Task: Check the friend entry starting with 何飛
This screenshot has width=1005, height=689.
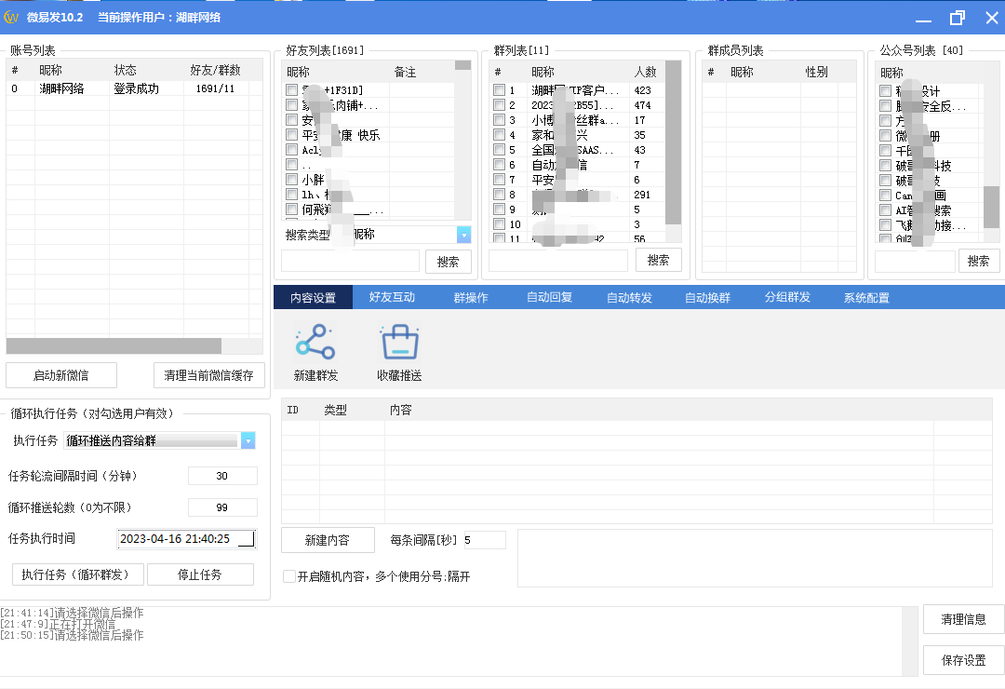Action: click(291, 209)
